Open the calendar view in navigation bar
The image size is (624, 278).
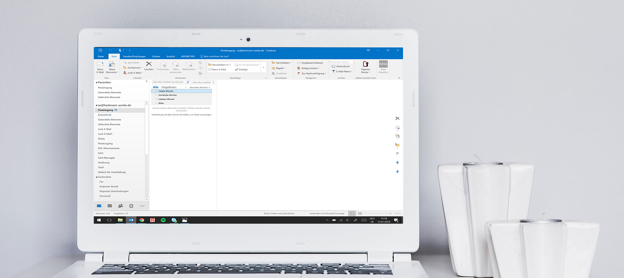[x=110, y=206]
